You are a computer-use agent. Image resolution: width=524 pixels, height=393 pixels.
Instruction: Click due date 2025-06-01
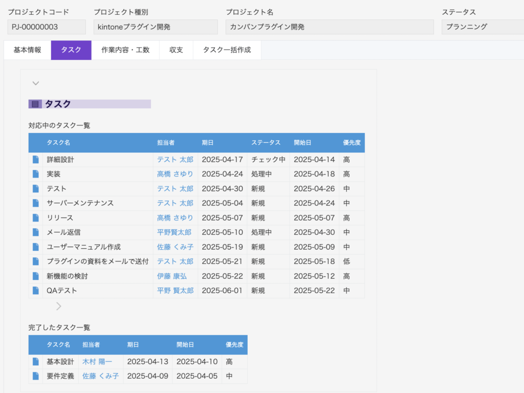click(x=222, y=291)
